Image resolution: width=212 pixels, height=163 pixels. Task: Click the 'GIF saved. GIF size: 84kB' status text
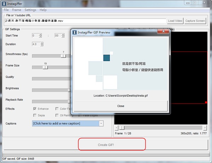click(x=18, y=159)
